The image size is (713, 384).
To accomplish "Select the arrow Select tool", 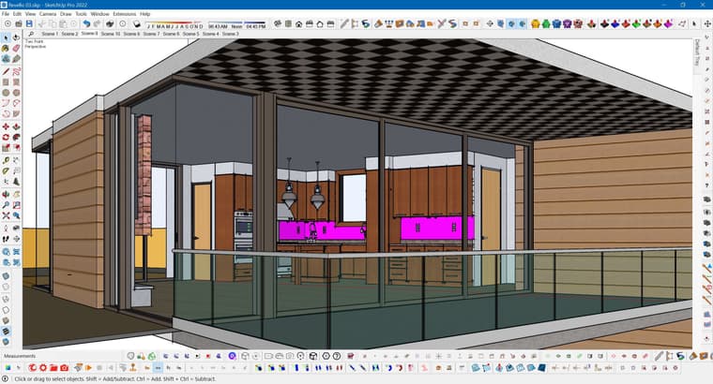I will pos(7,38).
